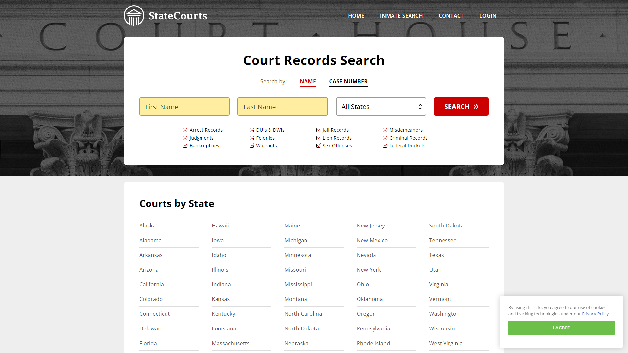The height and width of the screenshot is (353, 628).
Task: Toggle the Bankruptcies checkbox
Action: (185, 146)
